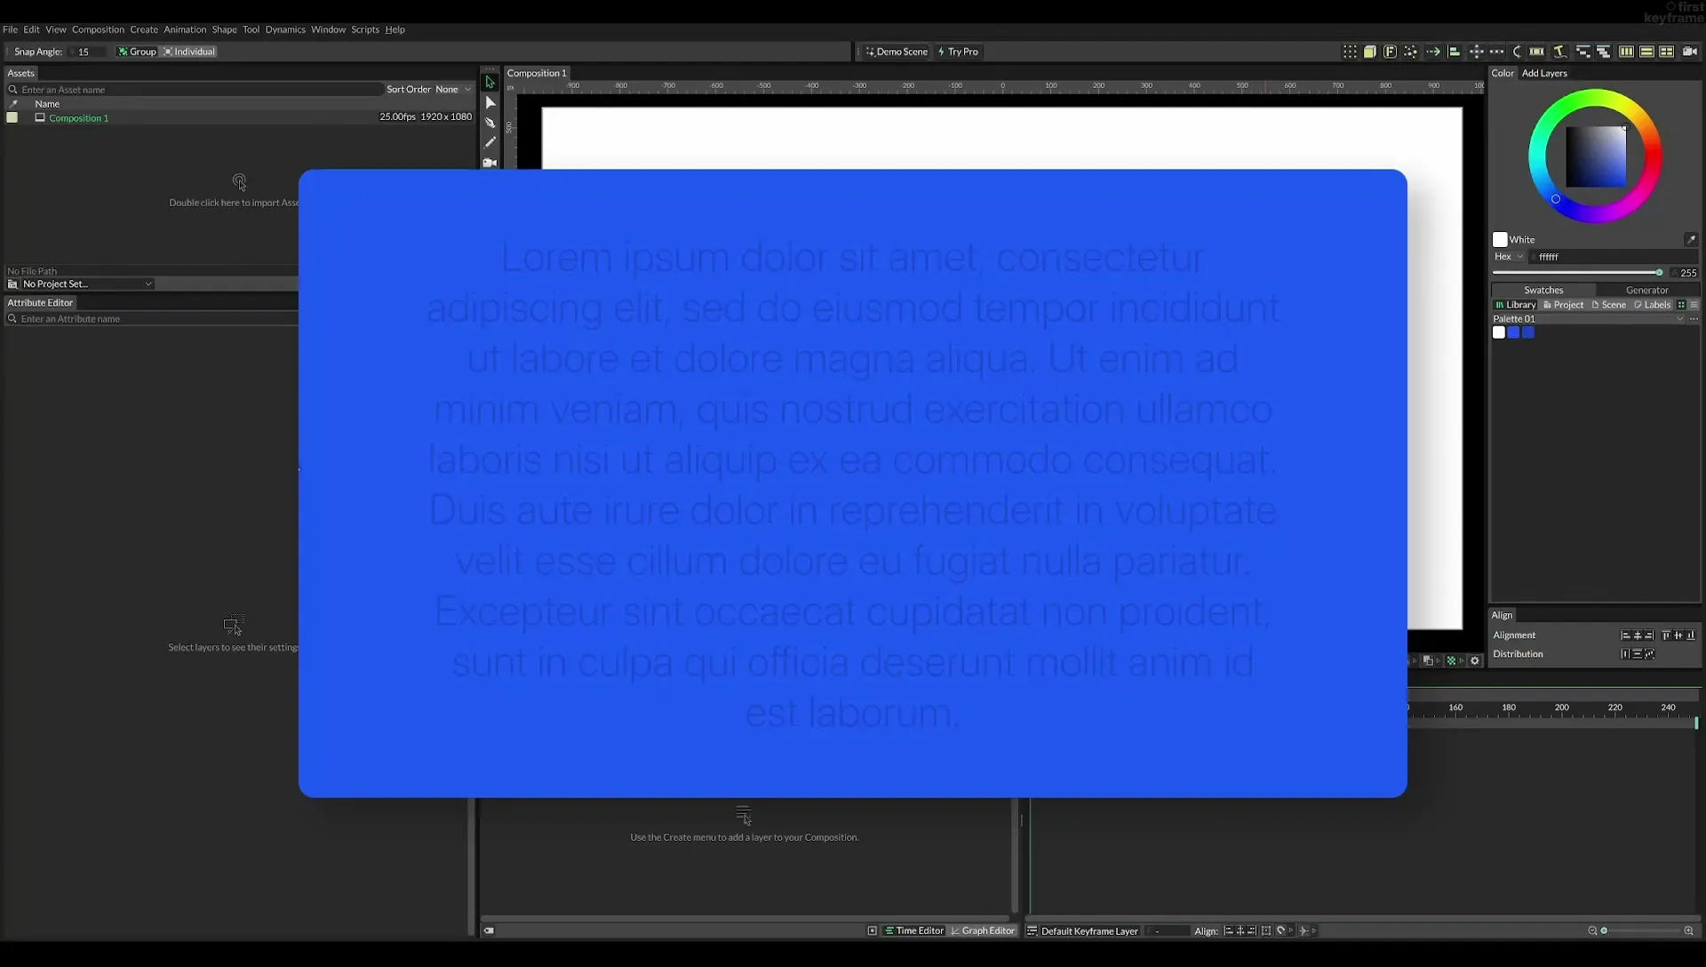The image size is (1706, 967).
Task: Click the Demo Scene button
Action: click(896, 52)
